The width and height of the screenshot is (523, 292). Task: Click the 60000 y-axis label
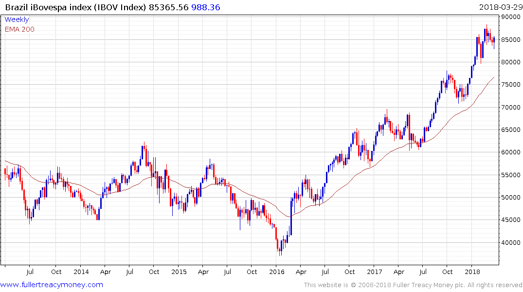pos(511,152)
